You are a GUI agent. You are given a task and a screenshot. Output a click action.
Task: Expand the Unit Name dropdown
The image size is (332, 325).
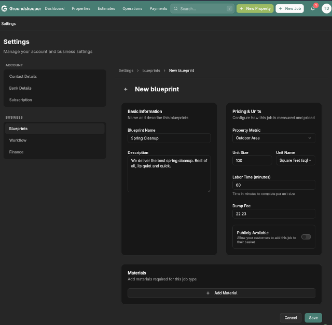tap(295, 161)
